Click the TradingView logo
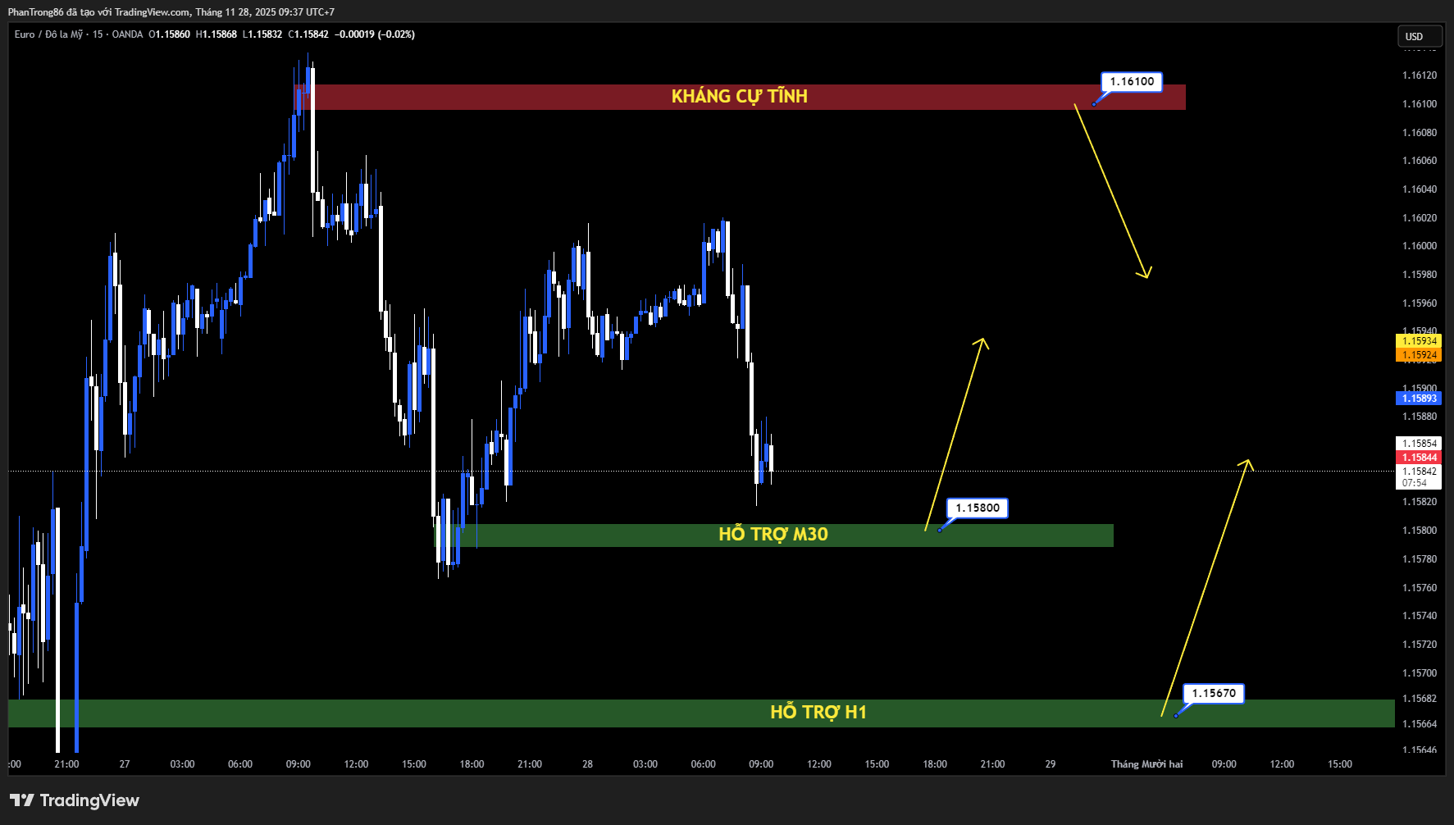 [75, 800]
